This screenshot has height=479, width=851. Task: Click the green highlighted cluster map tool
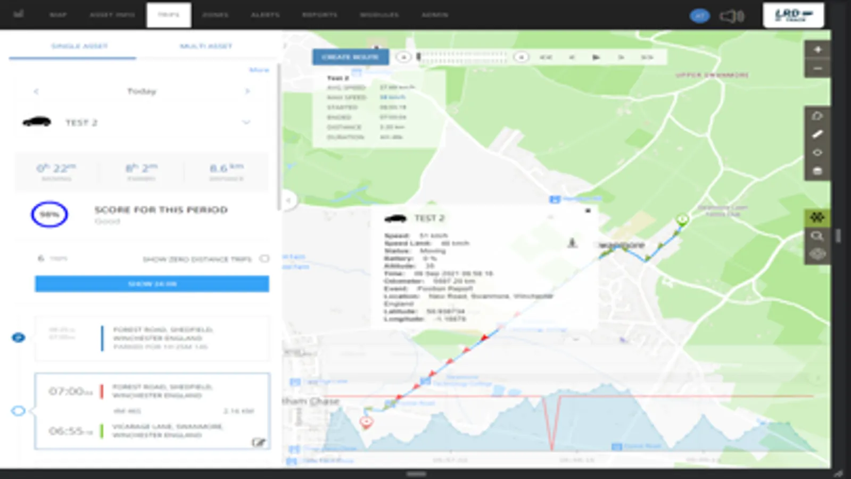817,217
